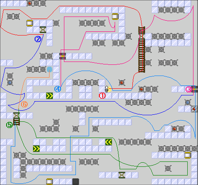Toggle the boxed red switch at right edge

click(x=194, y=109)
